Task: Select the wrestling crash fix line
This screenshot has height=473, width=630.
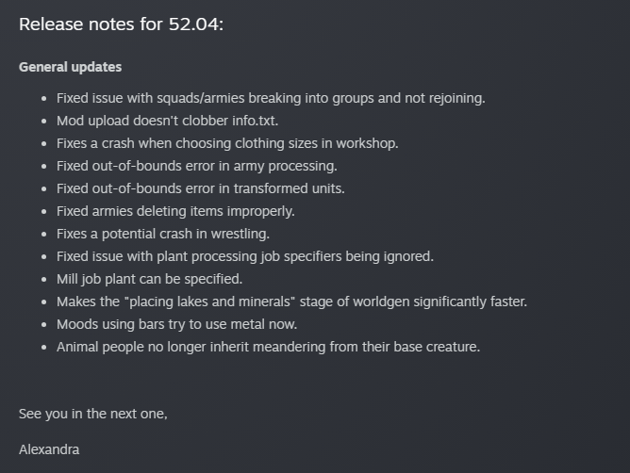Action: (x=163, y=234)
